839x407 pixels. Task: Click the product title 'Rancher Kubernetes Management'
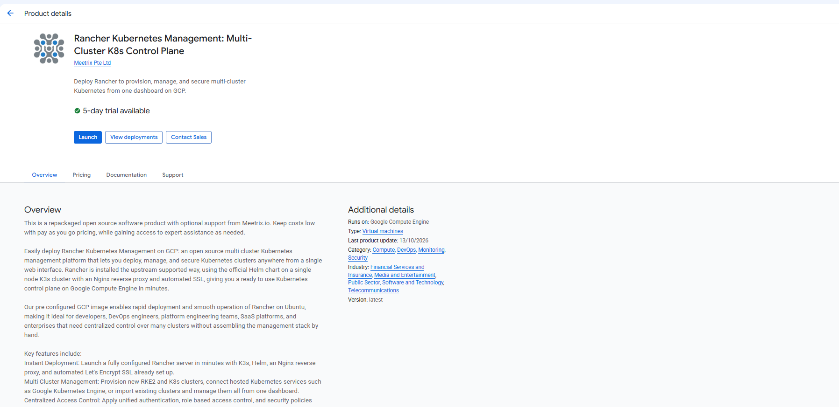tap(163, 45)
